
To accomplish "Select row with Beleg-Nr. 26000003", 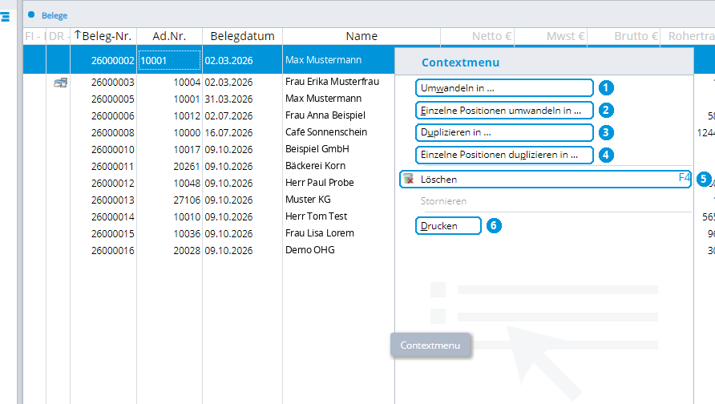I will coord(113,82).
